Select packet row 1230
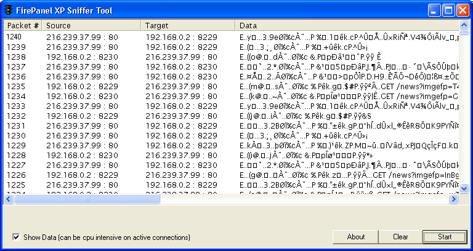 pos(232,135)
